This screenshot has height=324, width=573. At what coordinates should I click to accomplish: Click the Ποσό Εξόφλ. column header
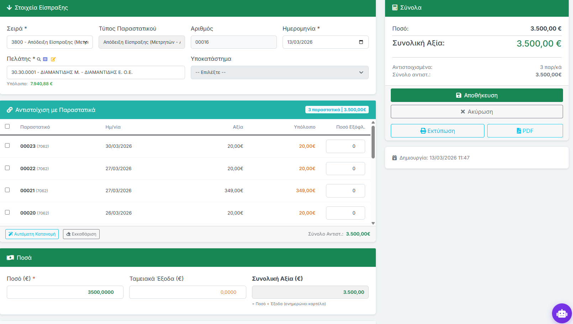[x=351, y=127]
